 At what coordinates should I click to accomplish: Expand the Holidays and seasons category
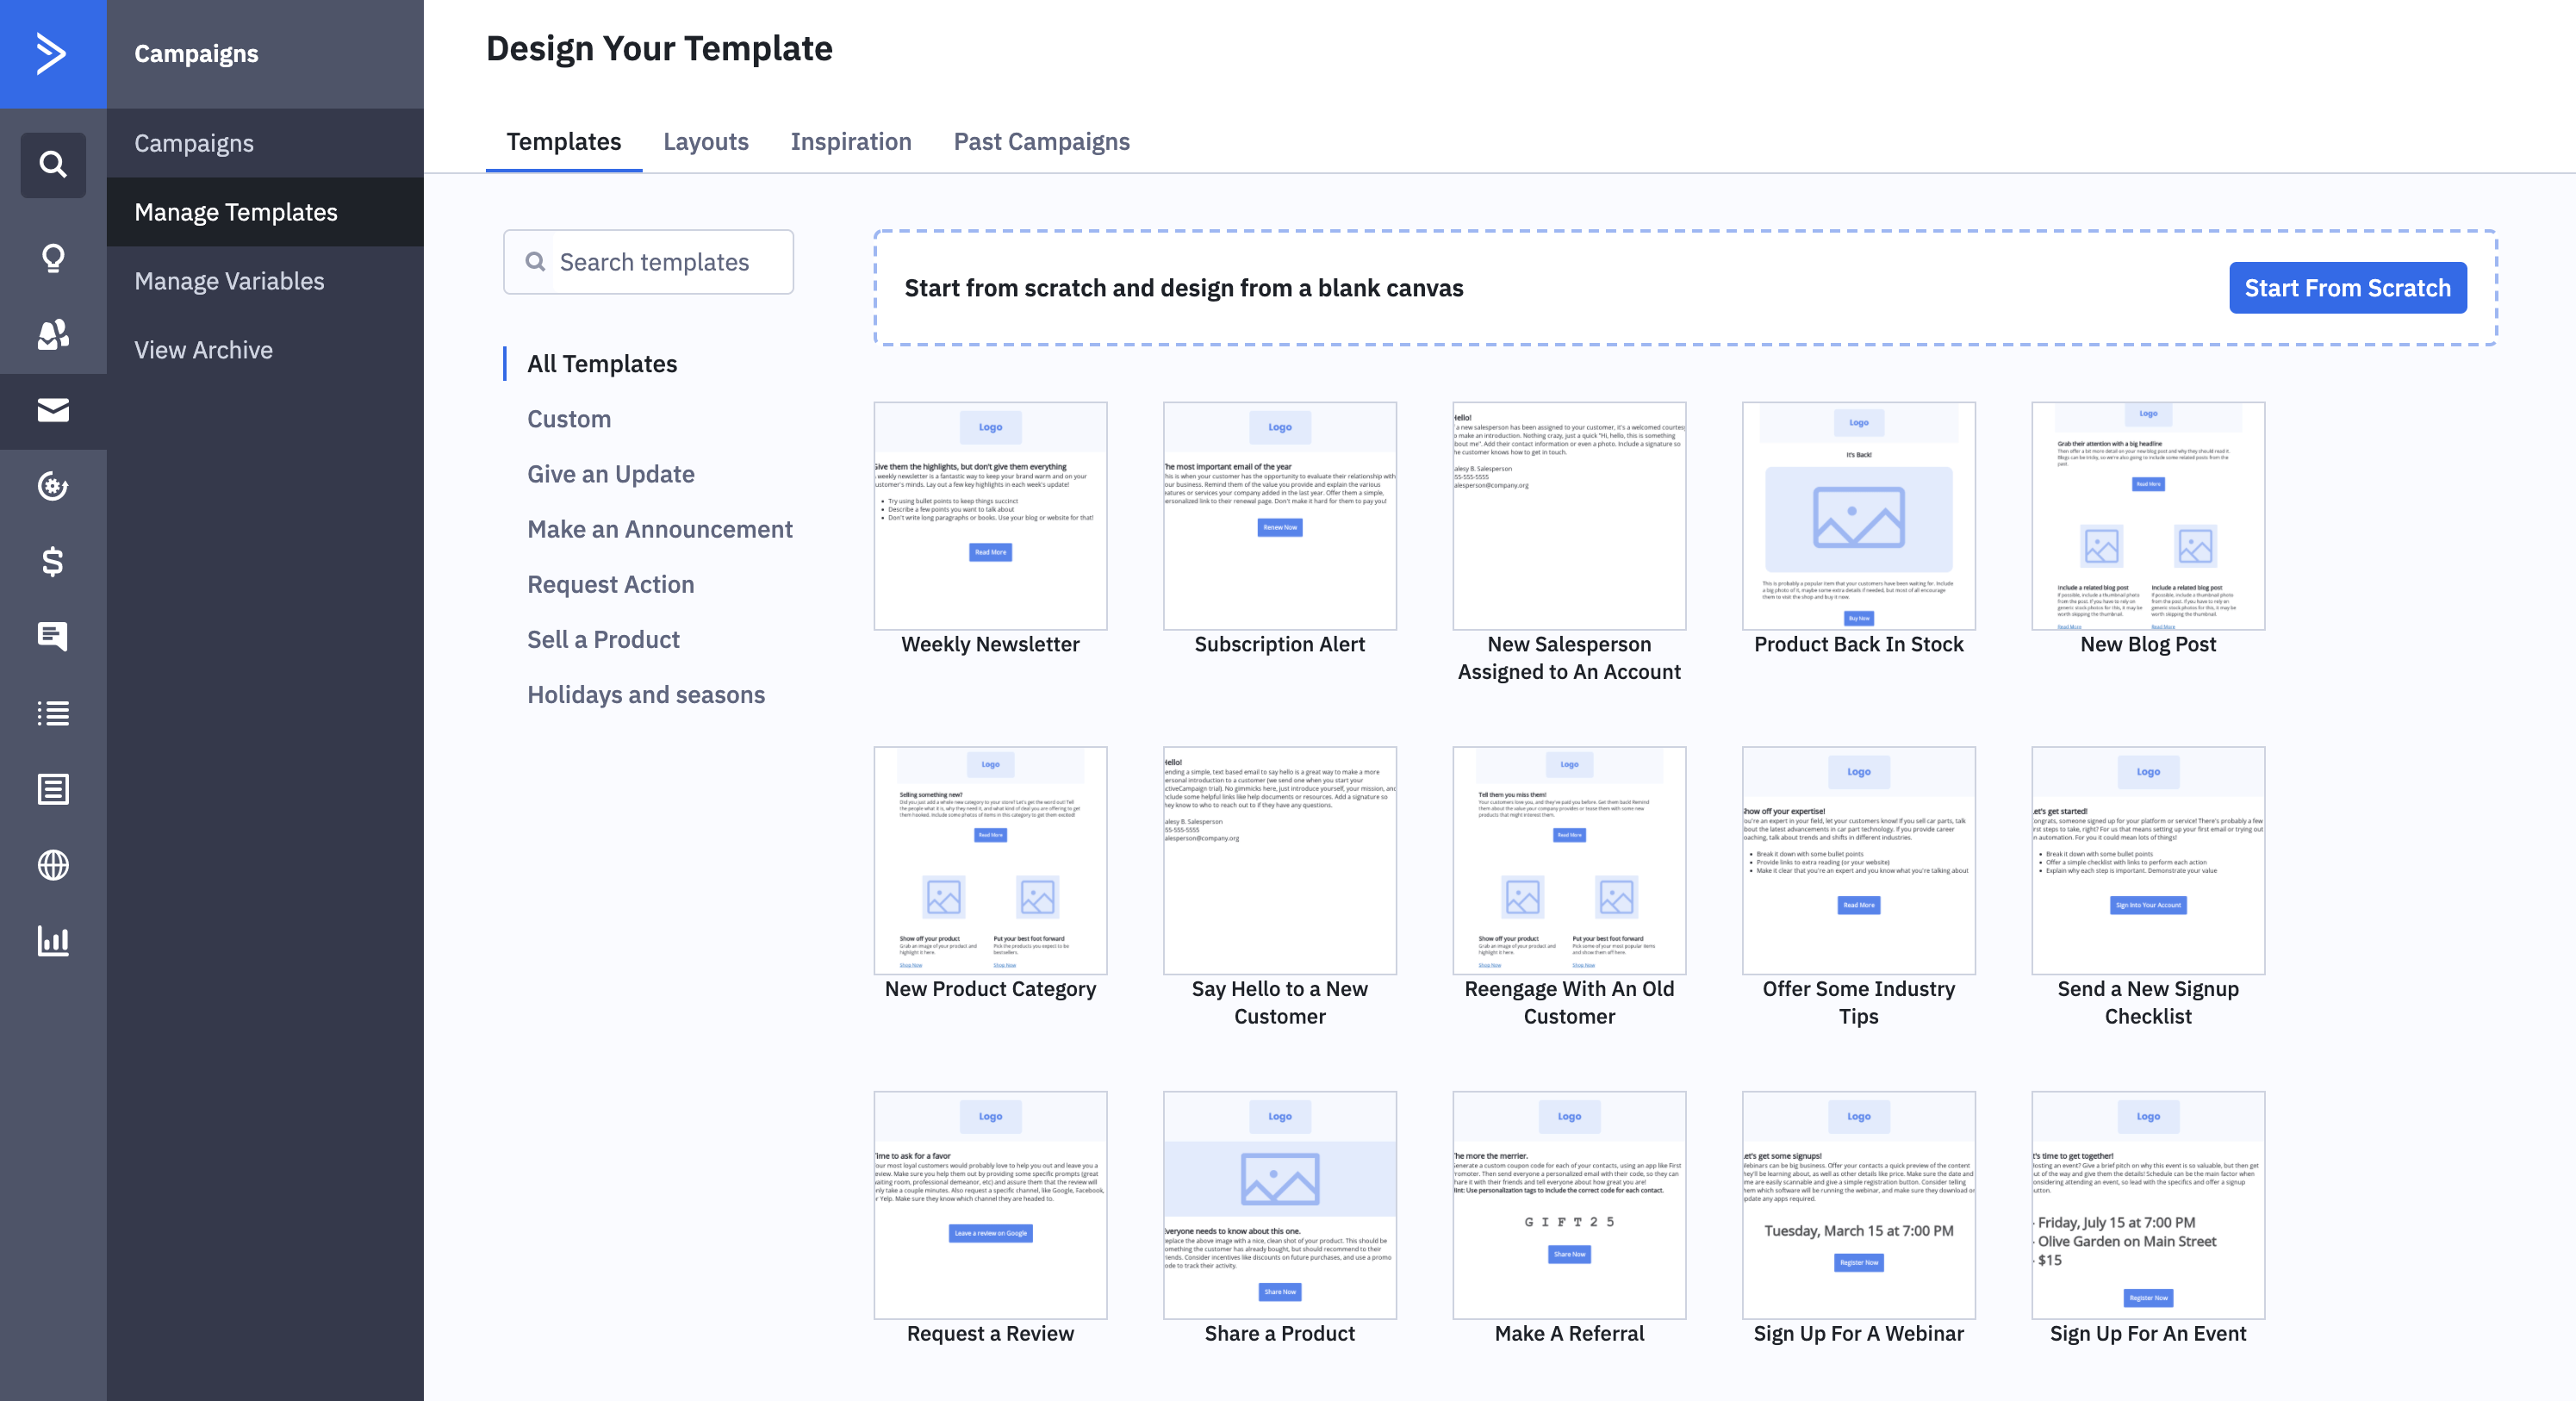pyautogui.click(x=645, y=692)
